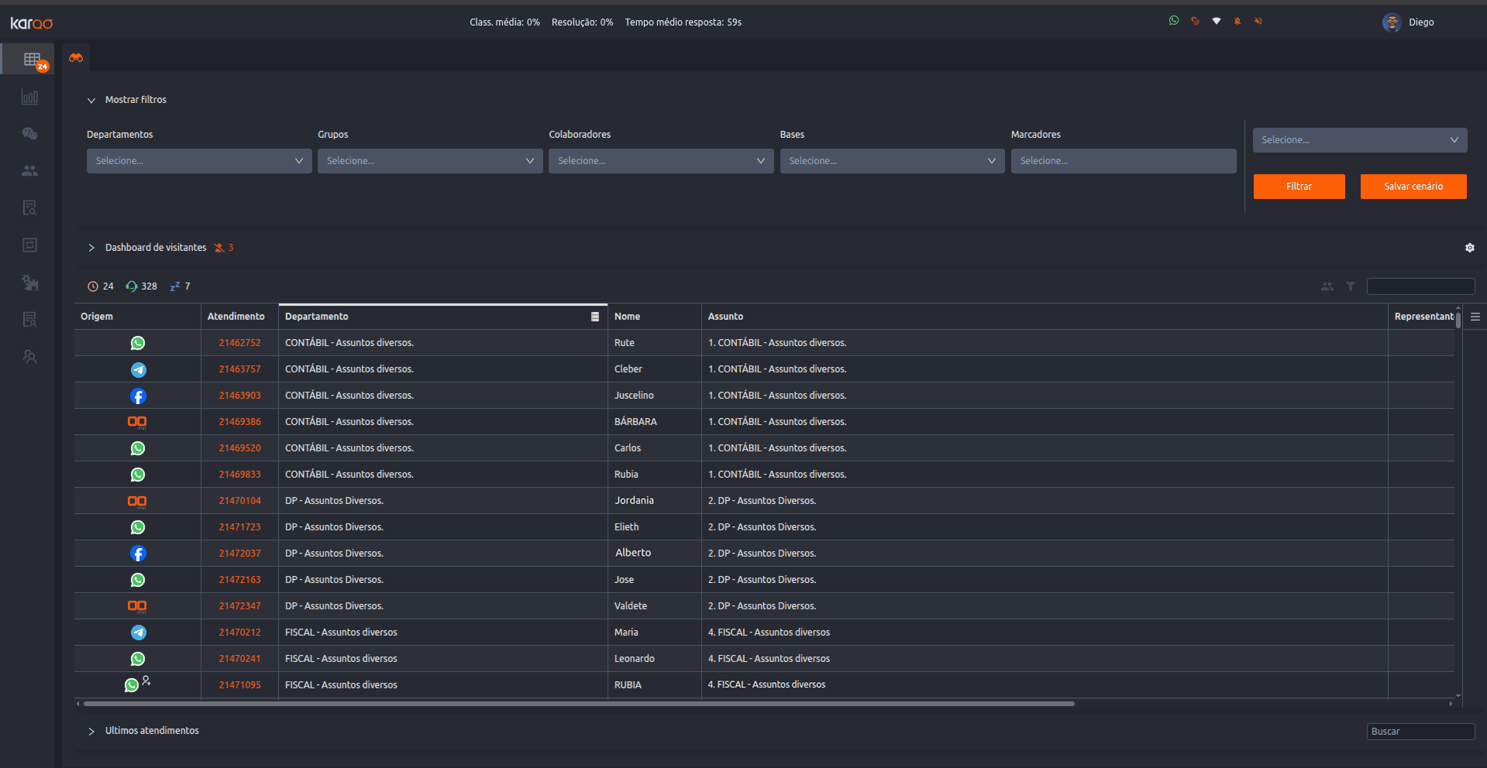Open the Departamentos dropdown

click(x=199, y=161)
